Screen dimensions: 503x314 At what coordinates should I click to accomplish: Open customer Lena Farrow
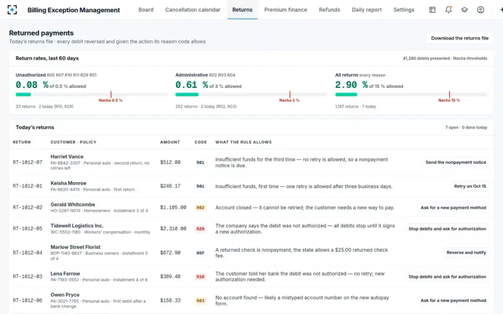[65, 274]
